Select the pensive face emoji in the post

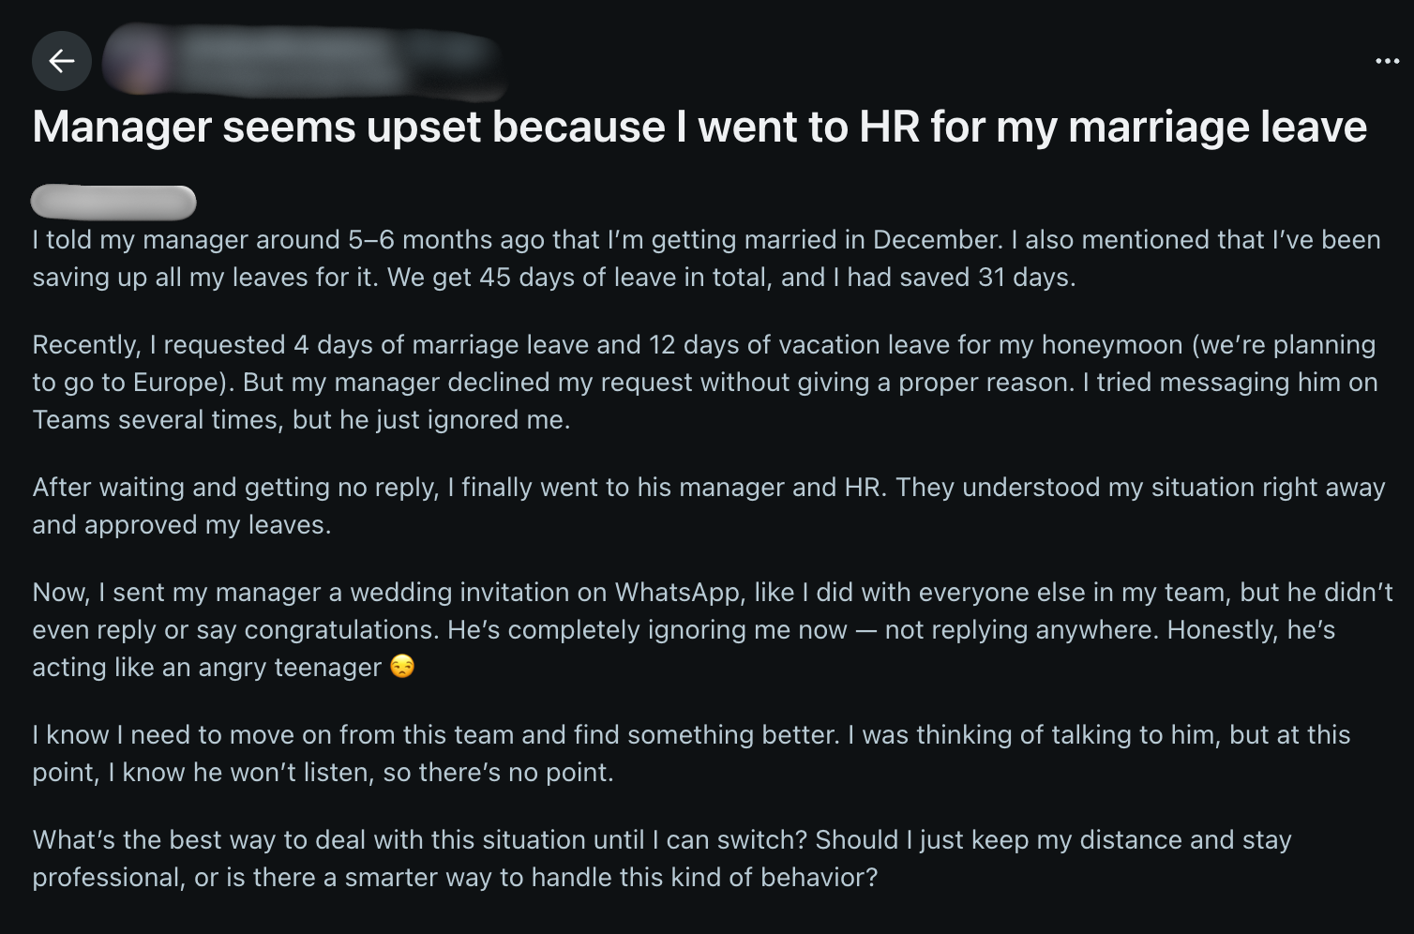pos(403,668)
